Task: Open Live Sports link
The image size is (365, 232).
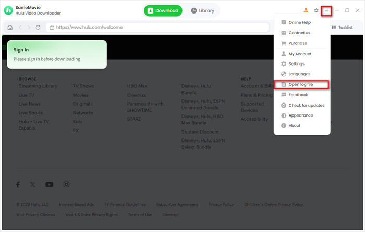Action: [x=31, y=113]
